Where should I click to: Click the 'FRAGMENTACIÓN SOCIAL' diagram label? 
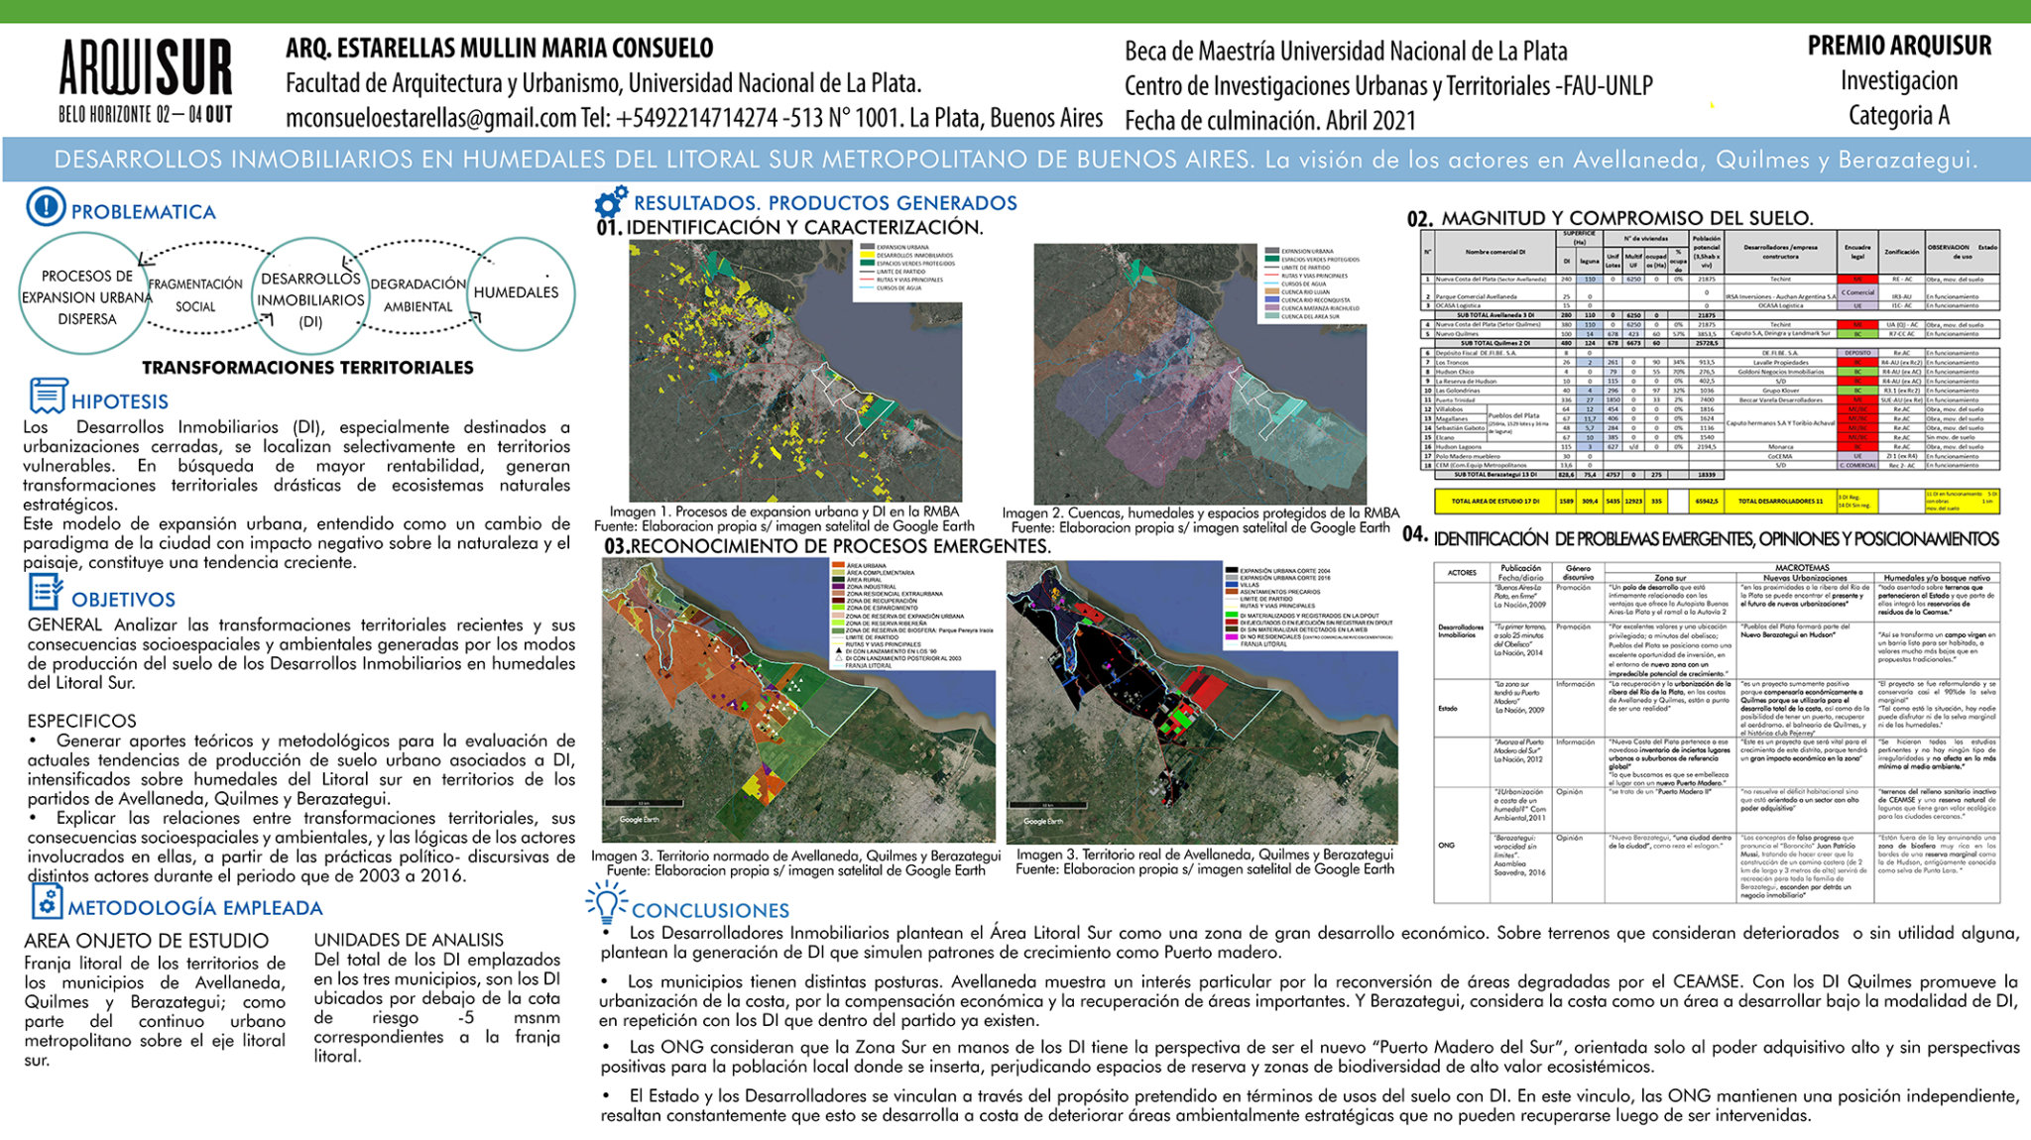[195, 295]
